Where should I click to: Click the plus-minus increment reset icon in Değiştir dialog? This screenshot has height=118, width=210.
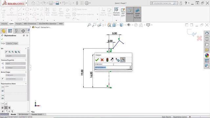click(x=117, y=60)
